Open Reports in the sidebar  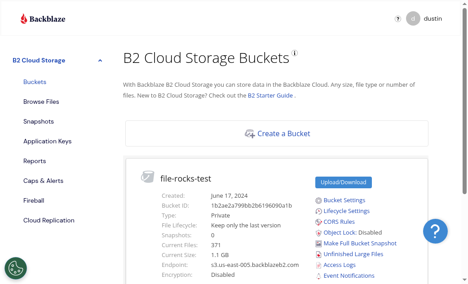pyautogui.click(x=35, y=161)
